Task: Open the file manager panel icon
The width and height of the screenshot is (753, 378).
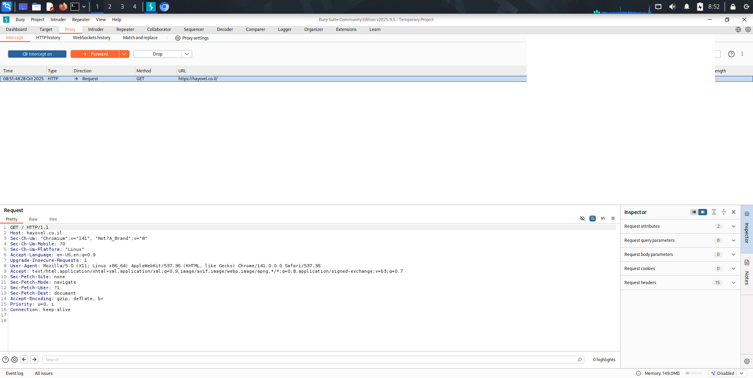Action: 36,7
